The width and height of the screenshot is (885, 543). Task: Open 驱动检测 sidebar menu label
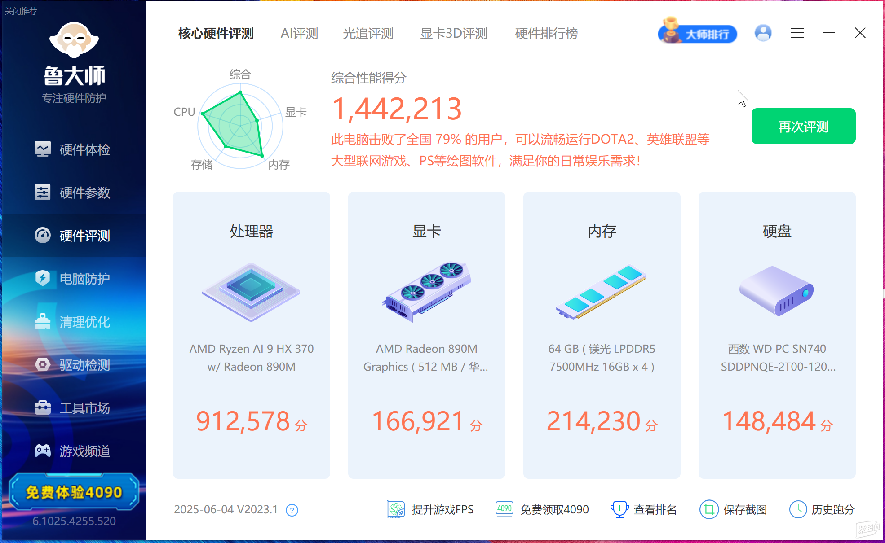pyautogui.click(x=85, y=365)
